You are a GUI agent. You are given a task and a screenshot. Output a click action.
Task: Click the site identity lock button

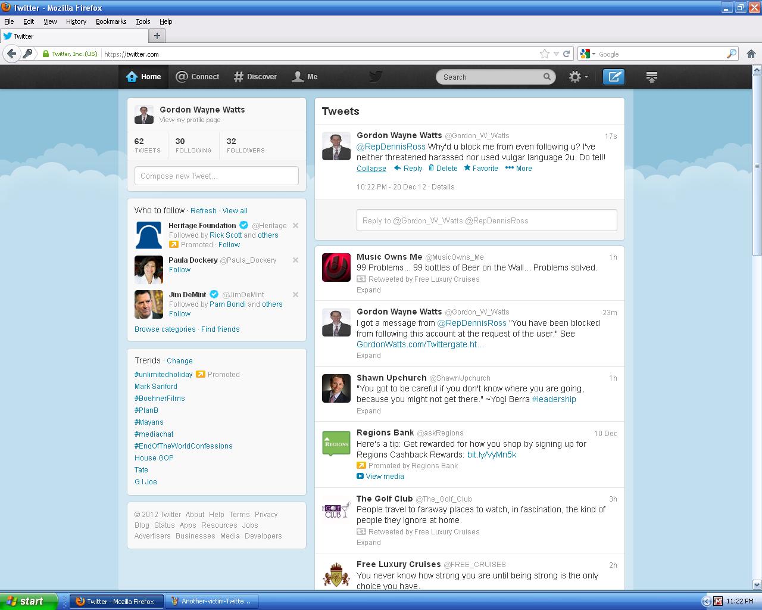point(70,54)
